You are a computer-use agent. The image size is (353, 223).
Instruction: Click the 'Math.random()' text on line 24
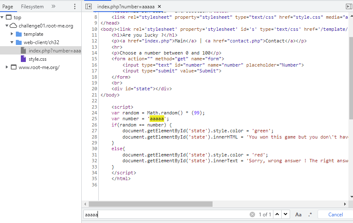[165, 113]
